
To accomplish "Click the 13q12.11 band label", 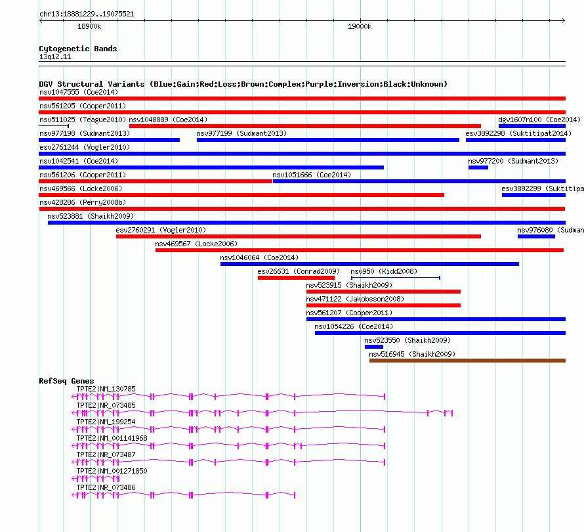I will click(x=55, y=57).
